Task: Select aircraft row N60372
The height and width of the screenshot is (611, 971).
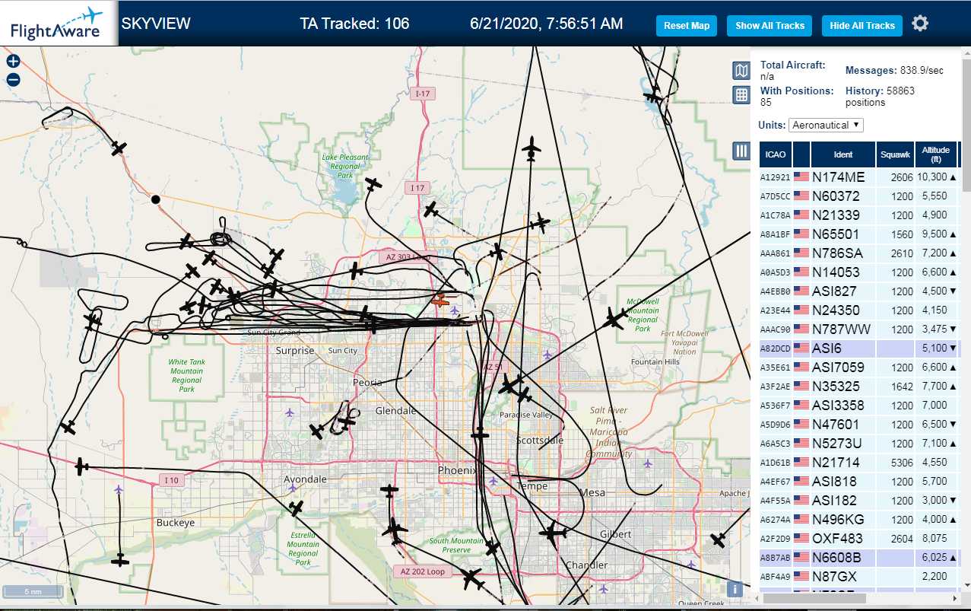Action: click(x=858, y=196)
